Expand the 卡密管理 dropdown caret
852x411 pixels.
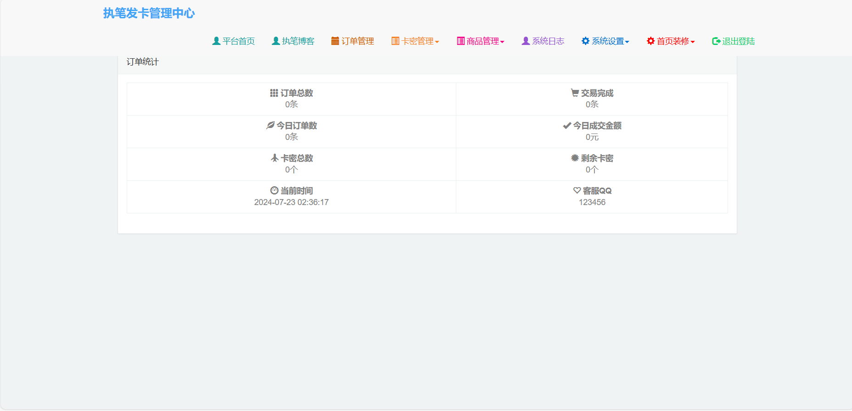(437, 42)
